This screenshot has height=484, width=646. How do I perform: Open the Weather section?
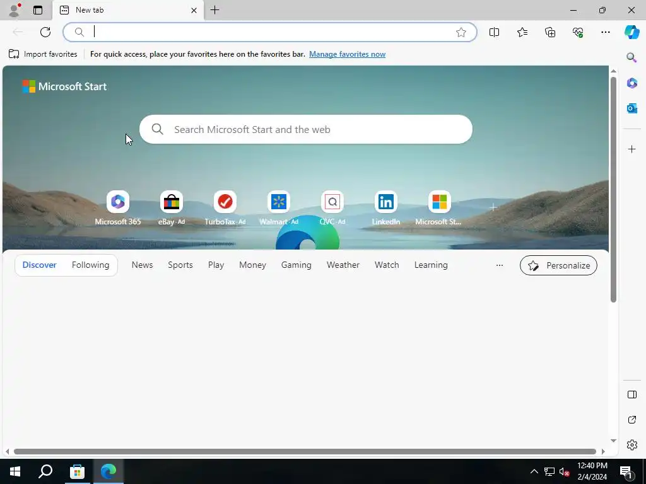(343, 265)
